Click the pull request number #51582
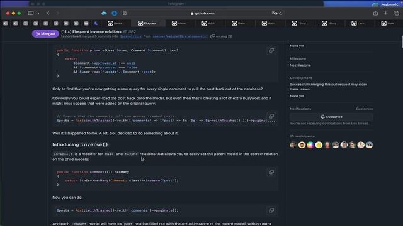 129,31
